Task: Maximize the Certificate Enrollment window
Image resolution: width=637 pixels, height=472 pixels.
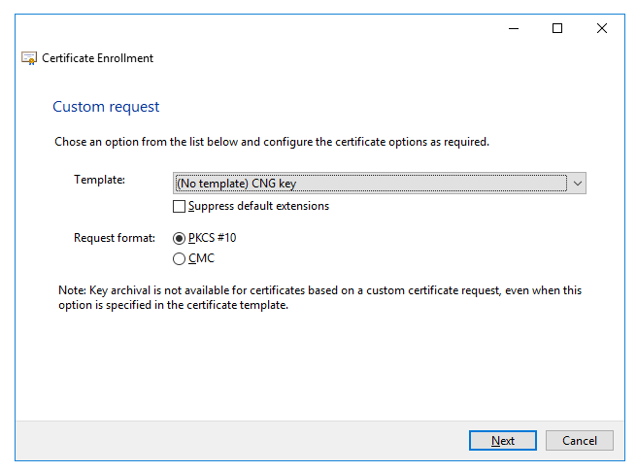Action: point(557,28)
